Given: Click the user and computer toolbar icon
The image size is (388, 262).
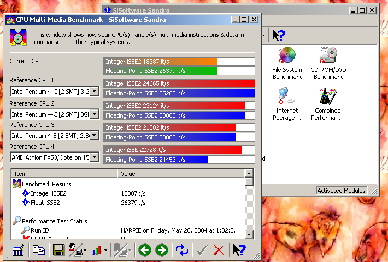Looking at the screenshot, I should (75, 250).
